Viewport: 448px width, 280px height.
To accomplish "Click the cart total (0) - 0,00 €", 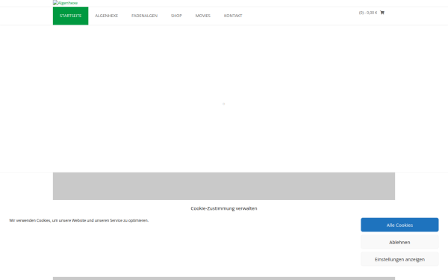I will 367,13.
